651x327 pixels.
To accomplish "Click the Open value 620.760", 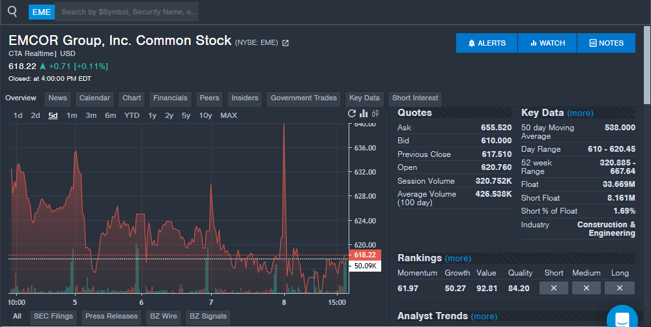I will (x=496, y=167).
